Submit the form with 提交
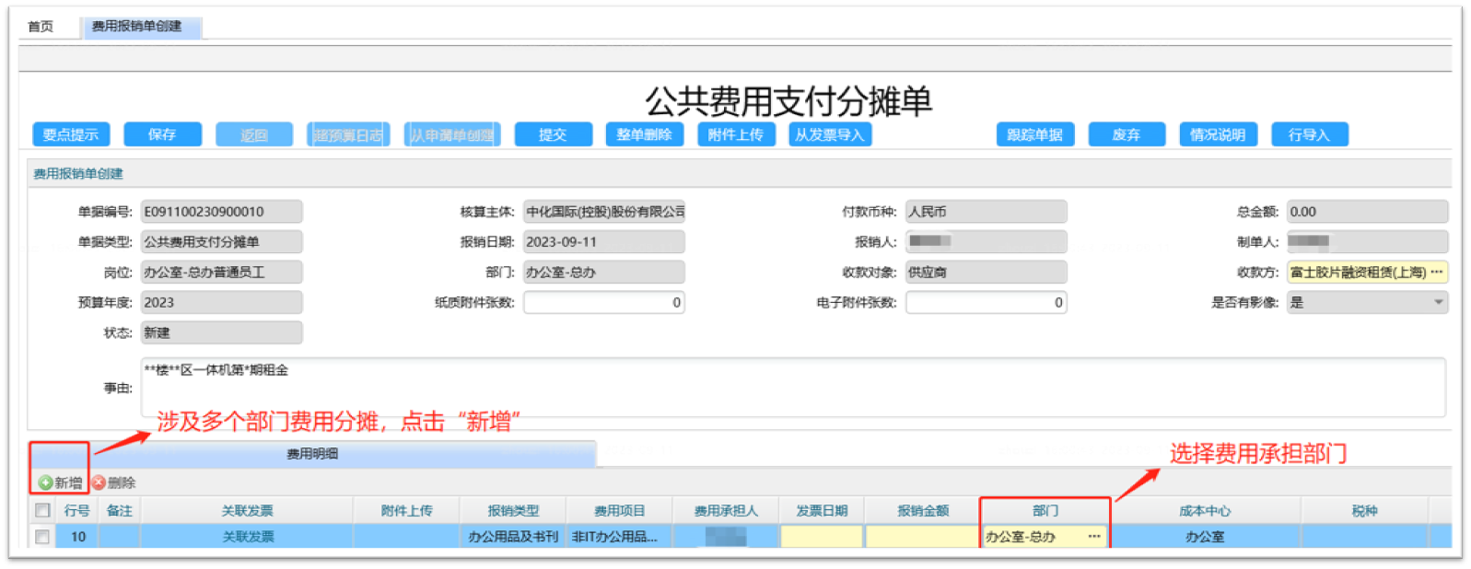 (x=553, y=134)
